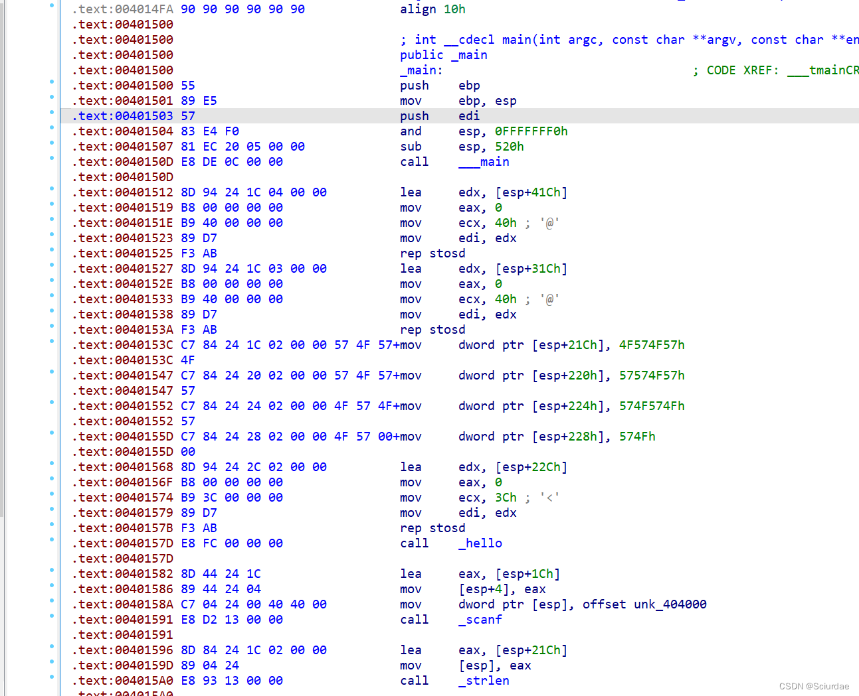Click the address .text:004015A0 with call bytes

pyautogui.click(x=123, y=681)
